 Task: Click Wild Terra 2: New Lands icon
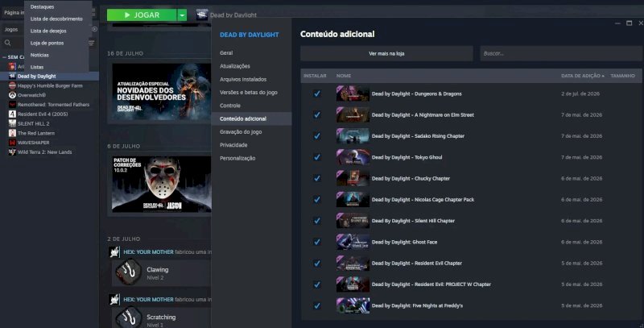(12, 152)
